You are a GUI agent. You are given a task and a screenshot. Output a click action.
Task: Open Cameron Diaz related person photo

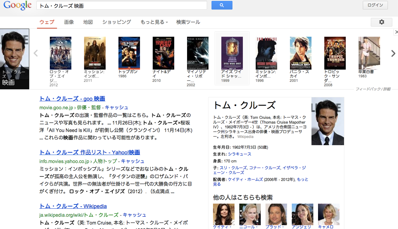pos(329,214)
